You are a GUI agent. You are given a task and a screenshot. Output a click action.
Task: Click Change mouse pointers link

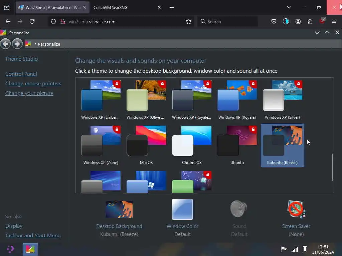tap(33, 84)
